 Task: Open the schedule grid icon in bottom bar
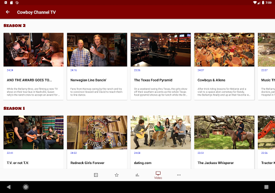(x=96, y=175)
